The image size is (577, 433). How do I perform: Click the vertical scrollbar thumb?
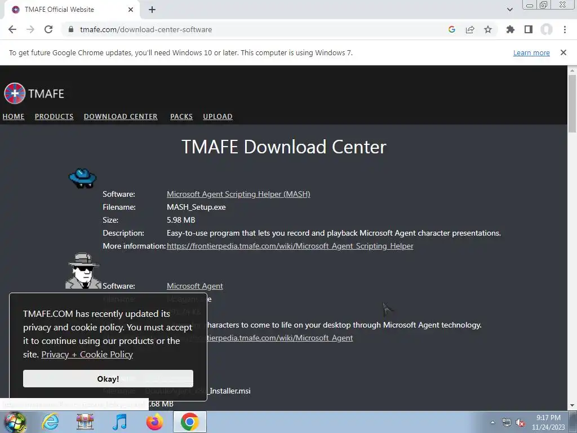(x=572, y=103)
